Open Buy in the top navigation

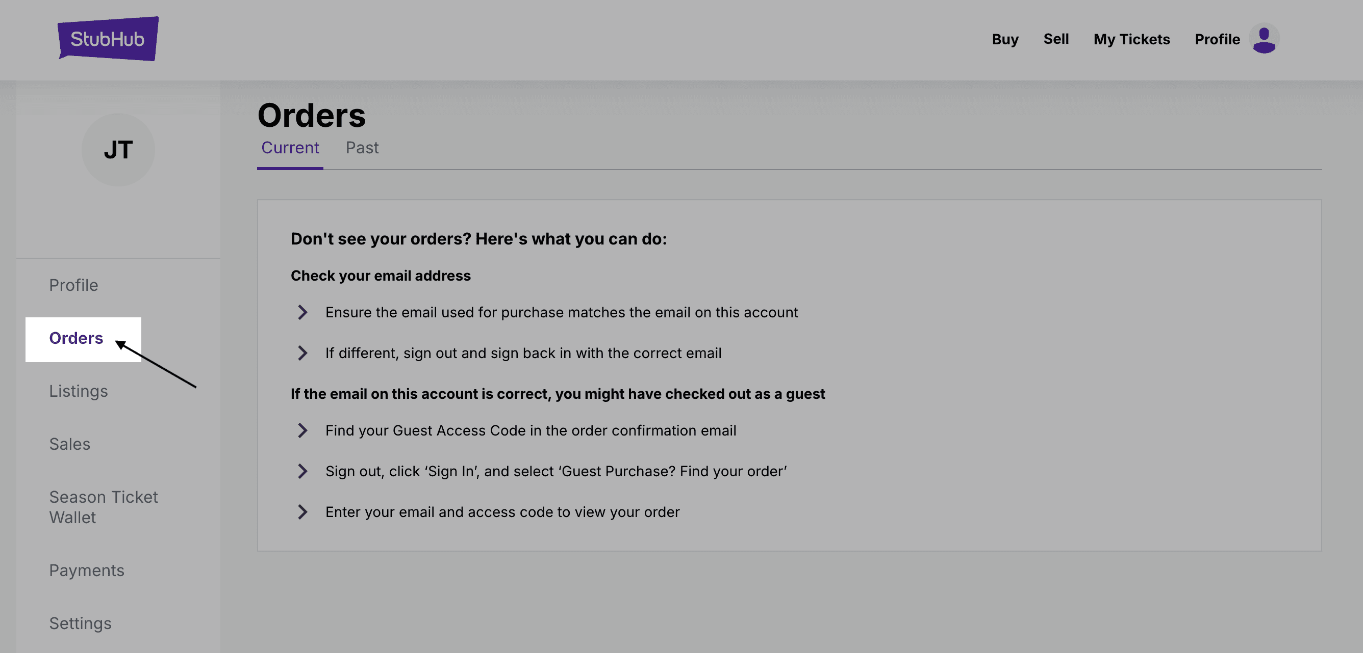click(1005, 39)
